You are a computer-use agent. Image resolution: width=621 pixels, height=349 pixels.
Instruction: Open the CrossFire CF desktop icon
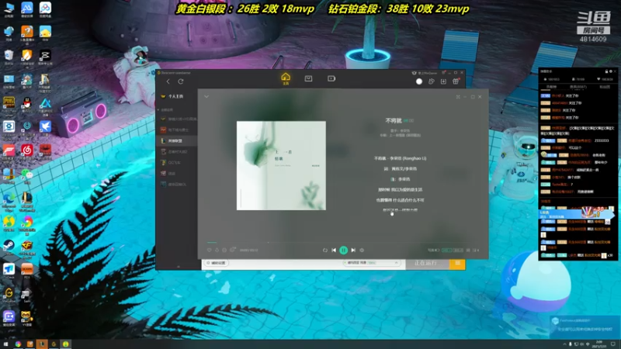[27, 247]
